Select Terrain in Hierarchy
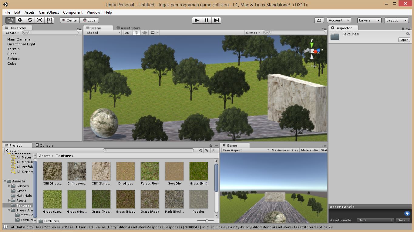Image resolution: width=414 pixels, height=232 pixels. tap(13, 49)
